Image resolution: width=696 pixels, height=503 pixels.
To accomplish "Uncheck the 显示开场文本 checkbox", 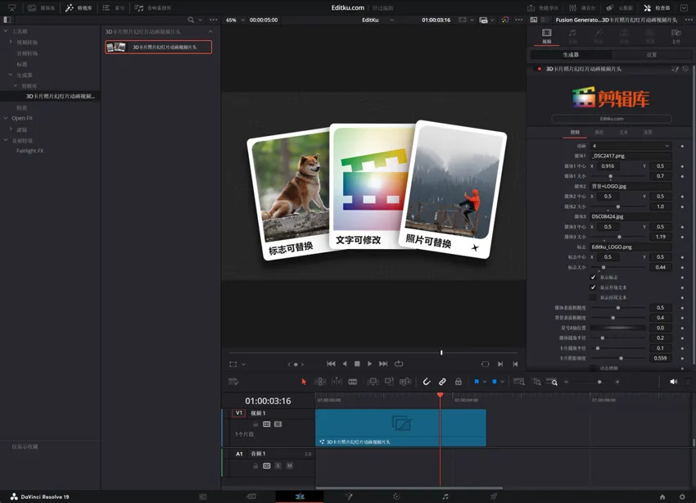I will click(594, 288).
